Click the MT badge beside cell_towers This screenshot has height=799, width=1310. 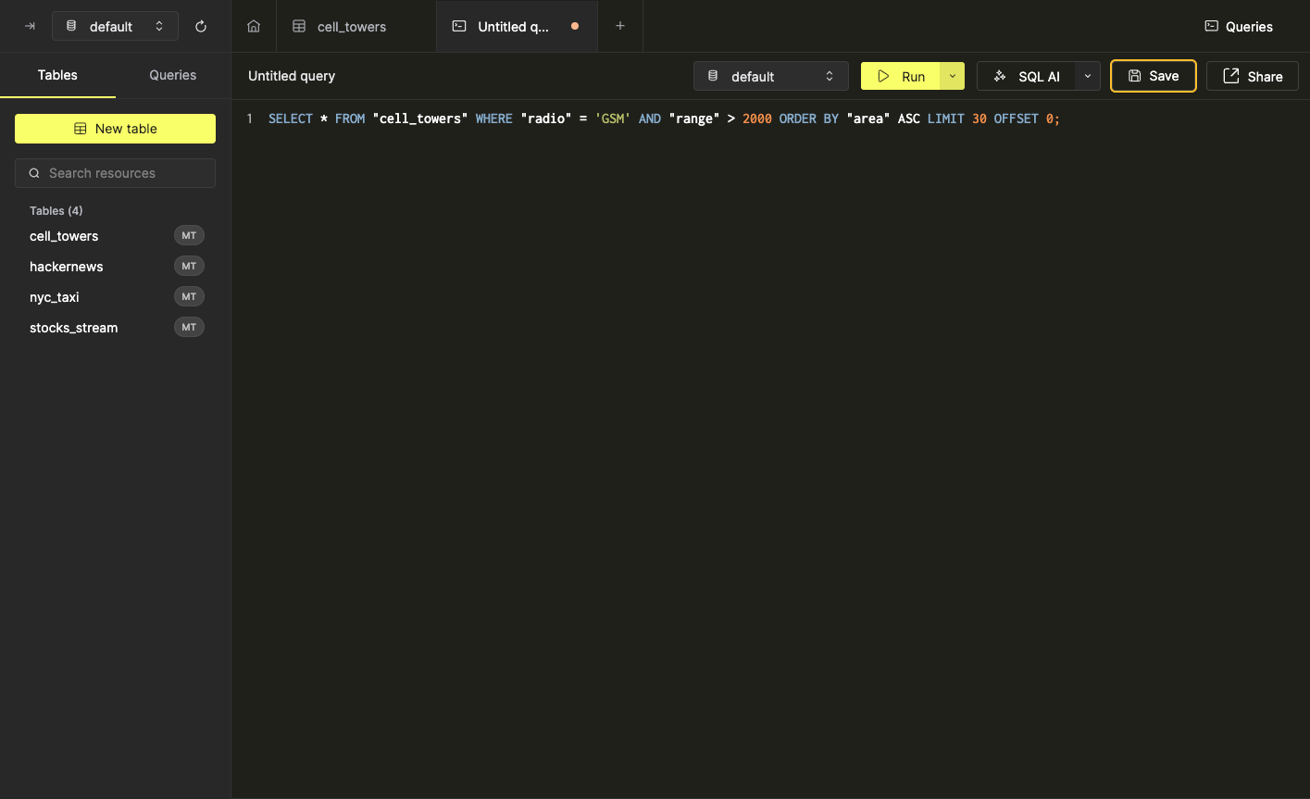[x=189, y=235]
